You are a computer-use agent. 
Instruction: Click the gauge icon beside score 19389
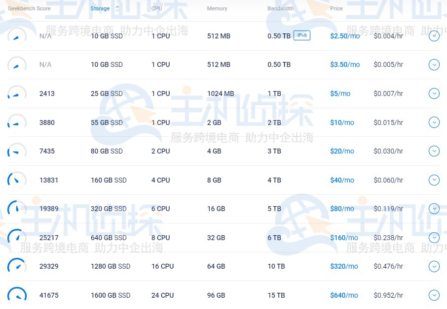pyautogui.click(x=17, y=208)
